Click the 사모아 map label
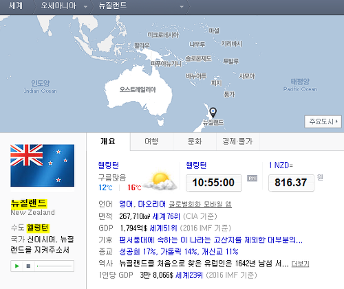Image resolution: width=344 pixels, height=289 pixels. (247, 76)
